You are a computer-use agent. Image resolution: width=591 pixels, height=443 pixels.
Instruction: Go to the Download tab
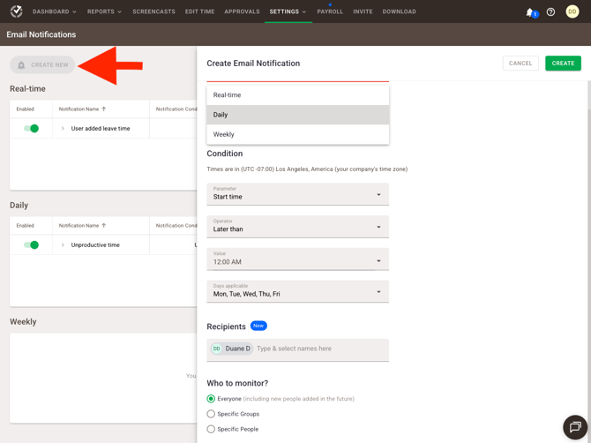[x=400, y=11]
